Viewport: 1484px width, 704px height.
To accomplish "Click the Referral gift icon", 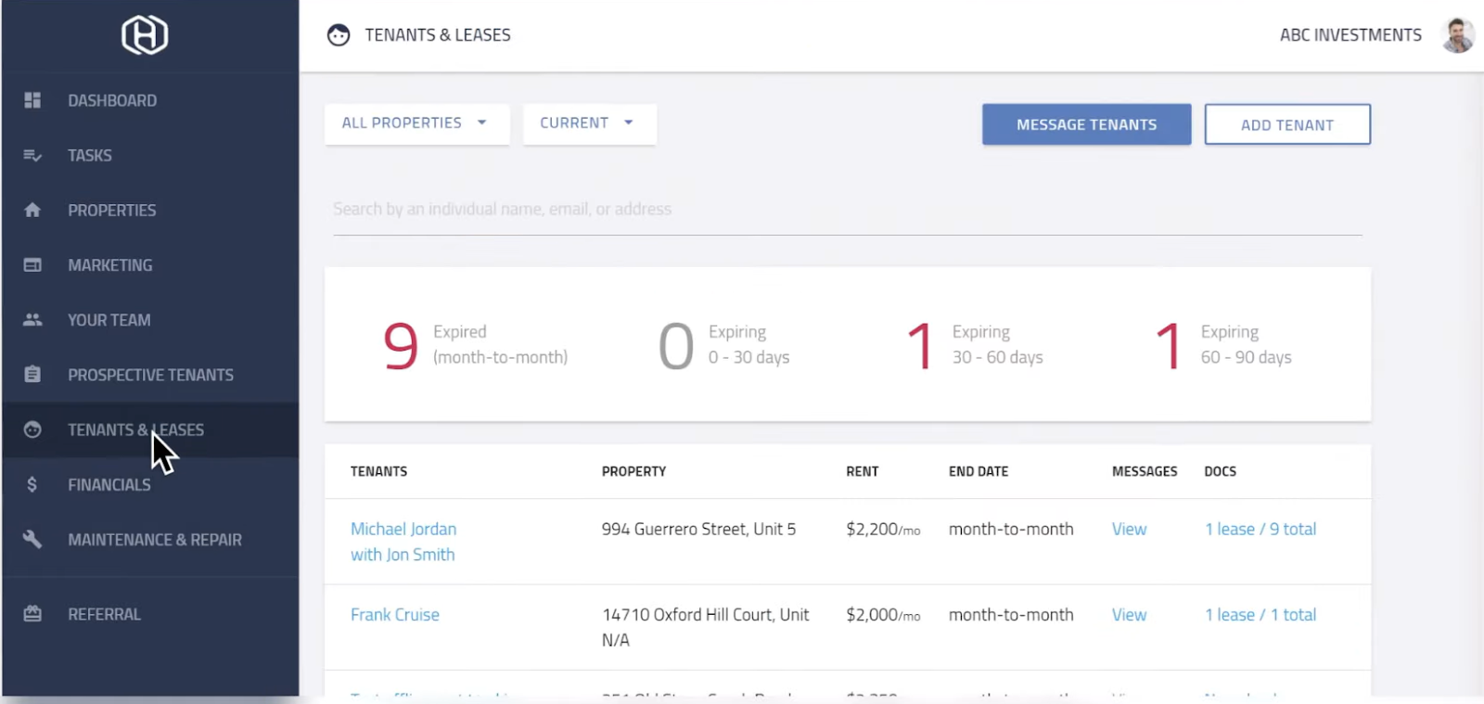I will click(x=32, y=614).
